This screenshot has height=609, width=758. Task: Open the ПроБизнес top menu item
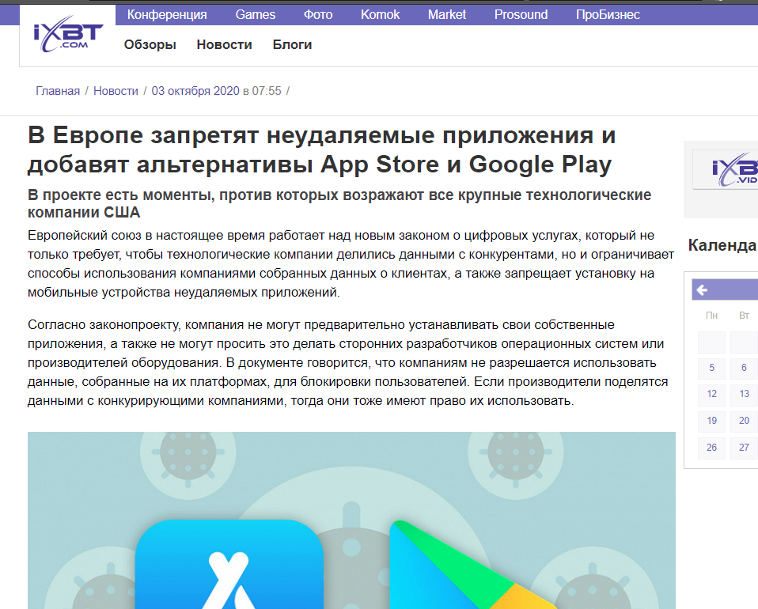tap(608, 14)
